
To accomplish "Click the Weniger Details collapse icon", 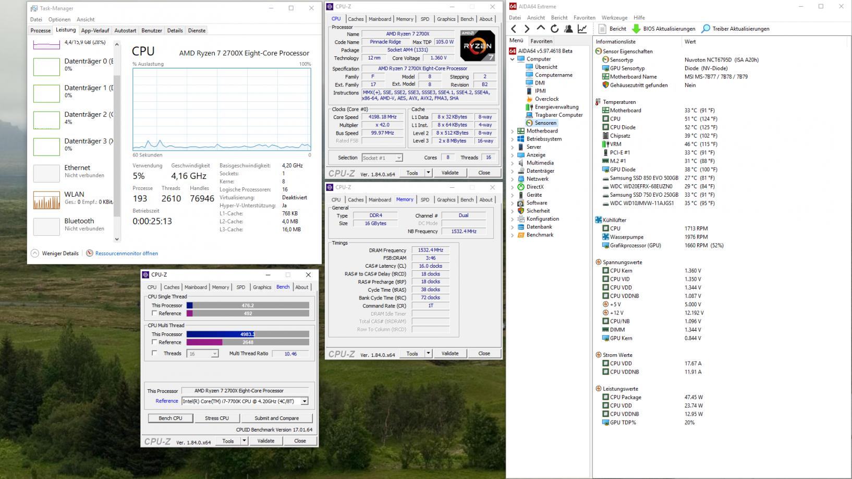I will [x=35, y=253].
